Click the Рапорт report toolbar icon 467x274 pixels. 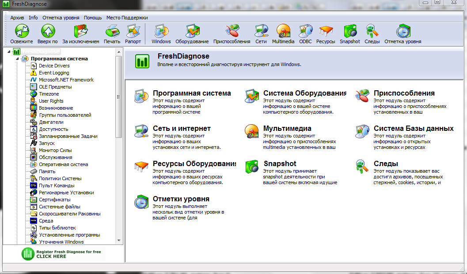133,31
